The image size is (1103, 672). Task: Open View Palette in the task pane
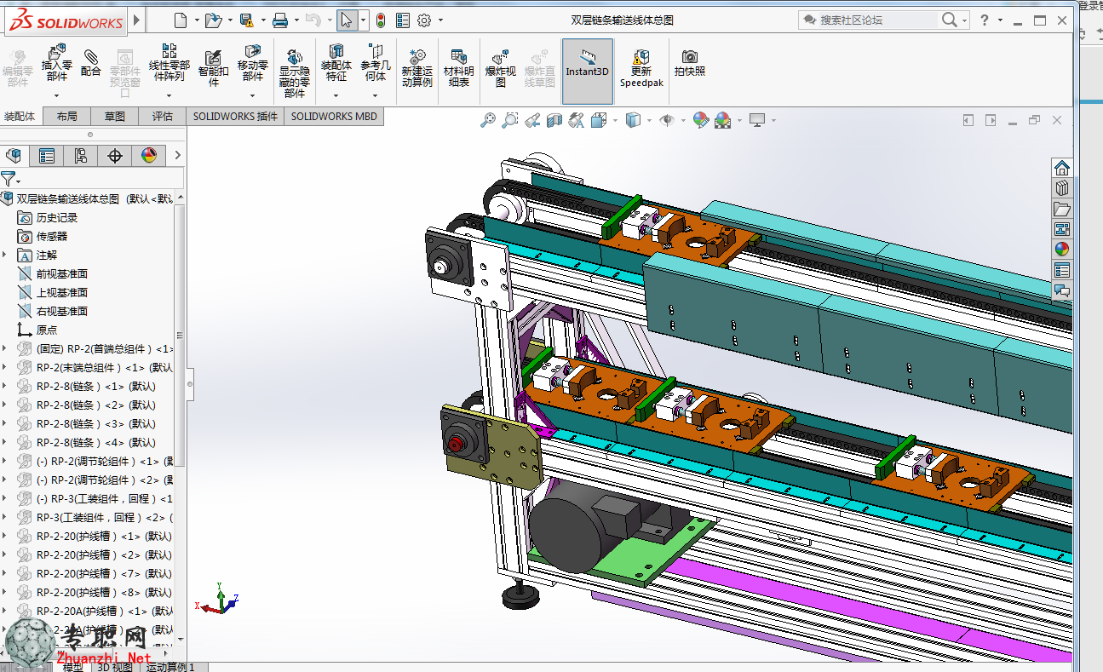[1061, 229]
